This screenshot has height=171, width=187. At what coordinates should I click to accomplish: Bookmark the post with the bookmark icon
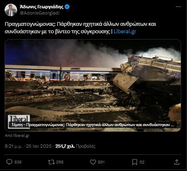(135, 162)
